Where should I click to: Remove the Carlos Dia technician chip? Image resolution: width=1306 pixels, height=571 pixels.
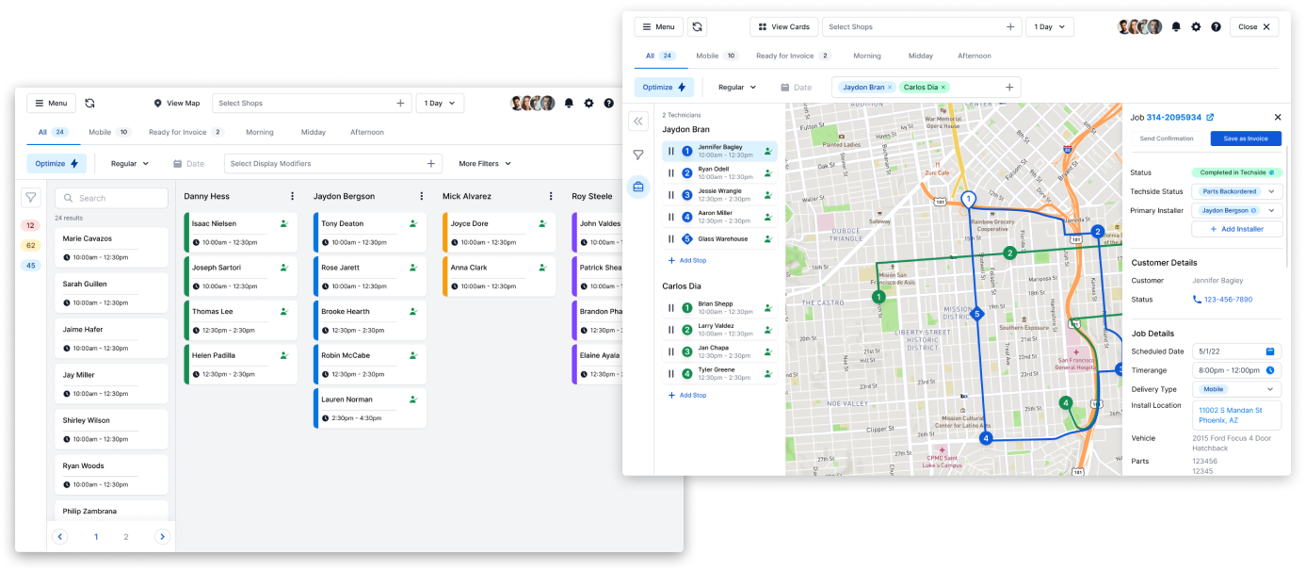943,88
